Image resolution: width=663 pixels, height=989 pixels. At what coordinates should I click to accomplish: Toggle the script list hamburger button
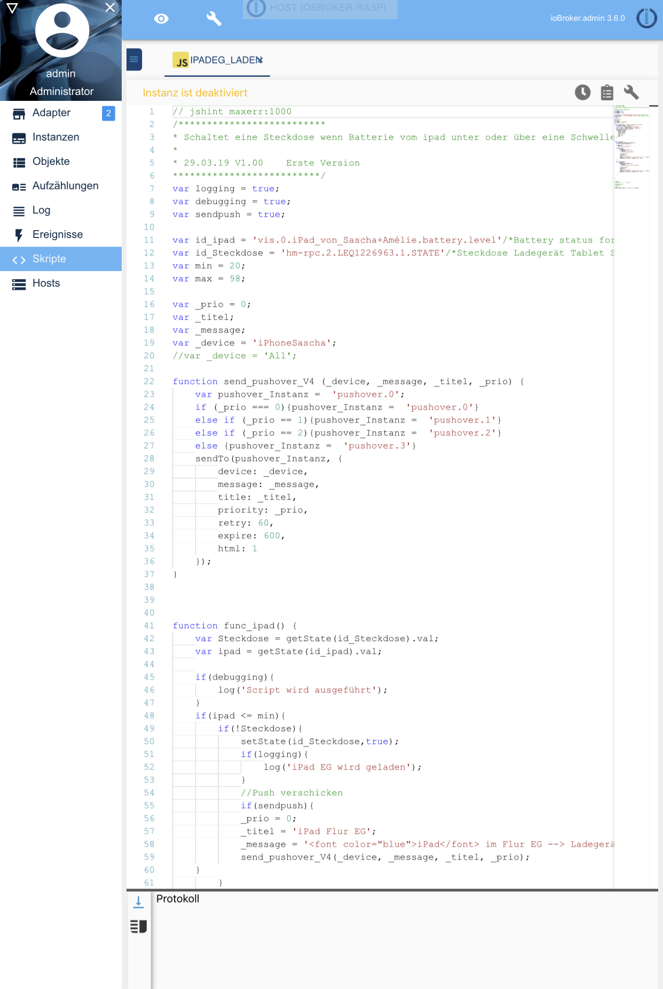[x=134, y=59]
